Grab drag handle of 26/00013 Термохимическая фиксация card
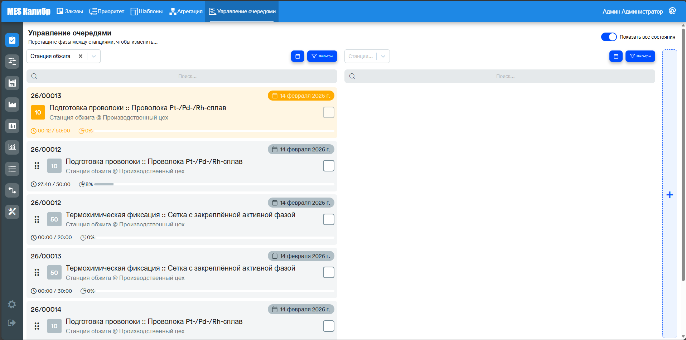 click(x=37, y=272)
